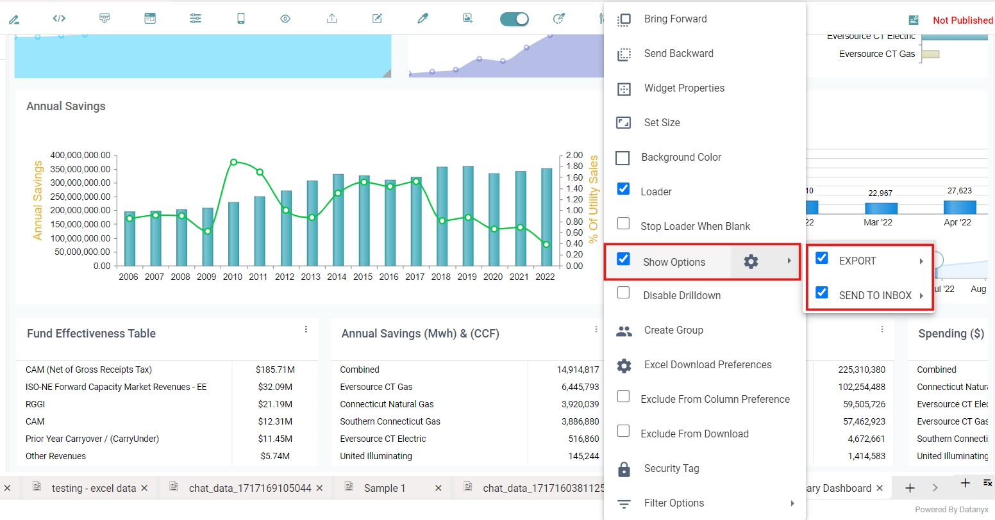Uncheck the EXPORT option checkbox

point(821,258)
